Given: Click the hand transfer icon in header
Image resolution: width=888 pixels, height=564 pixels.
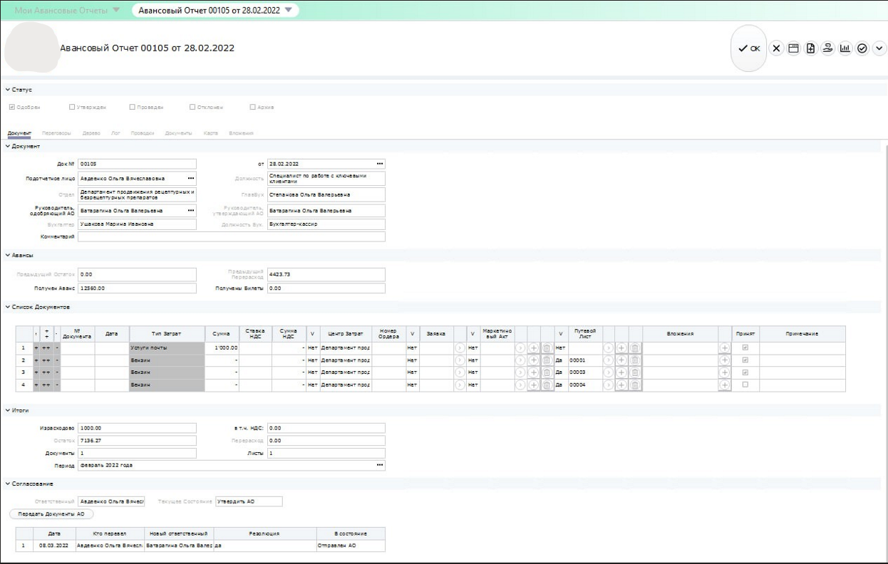Looking at the screenshot, I should (x=827, y=48).
